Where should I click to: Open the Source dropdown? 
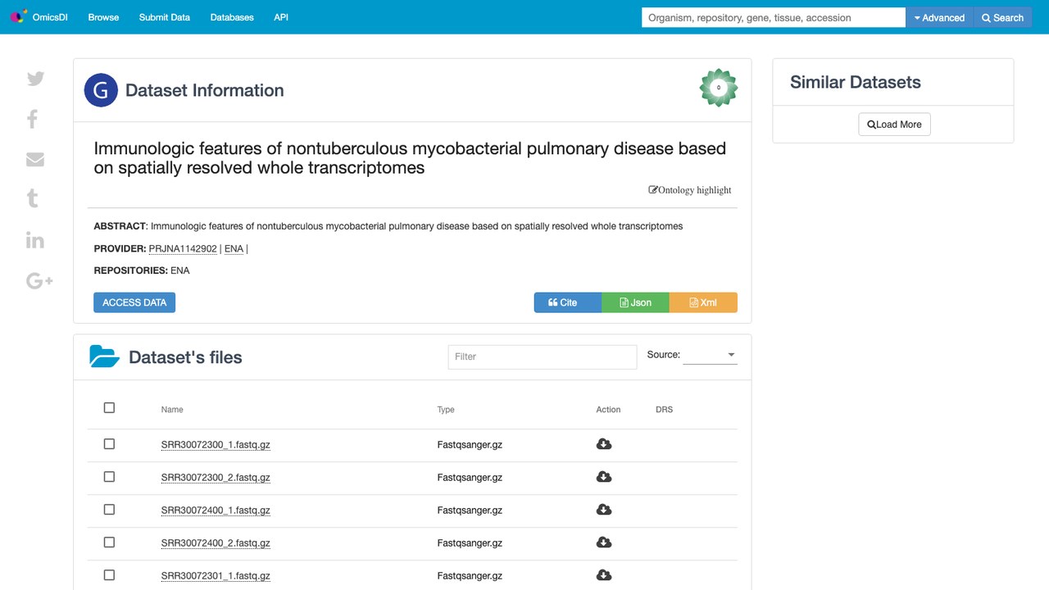(710, 355)
